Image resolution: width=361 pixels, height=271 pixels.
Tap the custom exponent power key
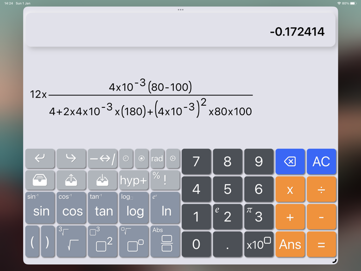coord(134,242)
